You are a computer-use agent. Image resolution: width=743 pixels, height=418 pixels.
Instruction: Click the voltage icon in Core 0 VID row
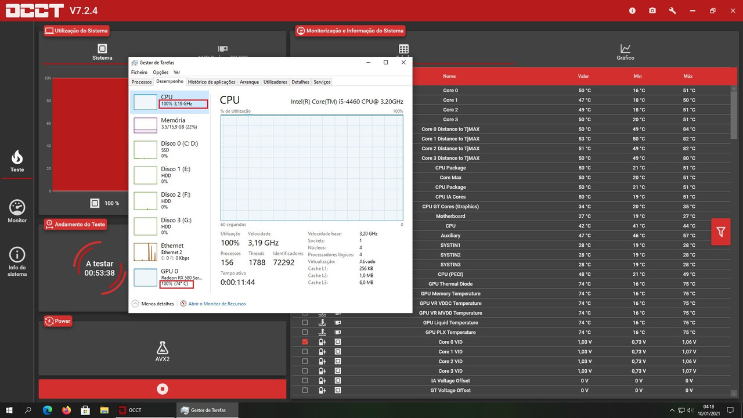(x=322, y=342)
